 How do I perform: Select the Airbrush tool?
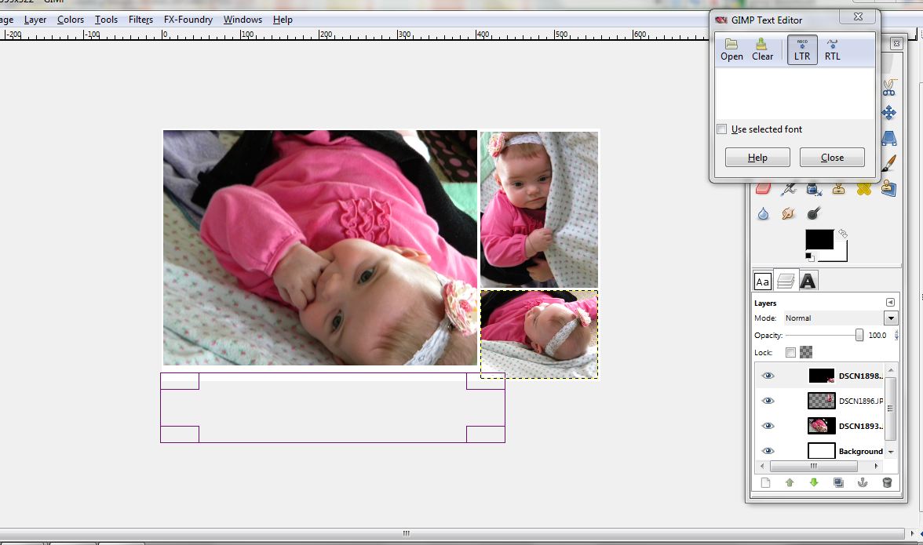pos(789,189)
